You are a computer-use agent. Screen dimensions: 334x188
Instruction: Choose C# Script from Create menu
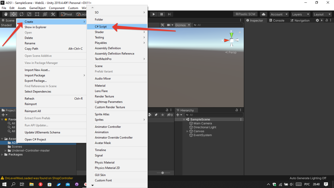(117, 27)
